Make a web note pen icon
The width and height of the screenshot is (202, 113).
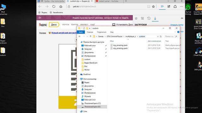169,6
